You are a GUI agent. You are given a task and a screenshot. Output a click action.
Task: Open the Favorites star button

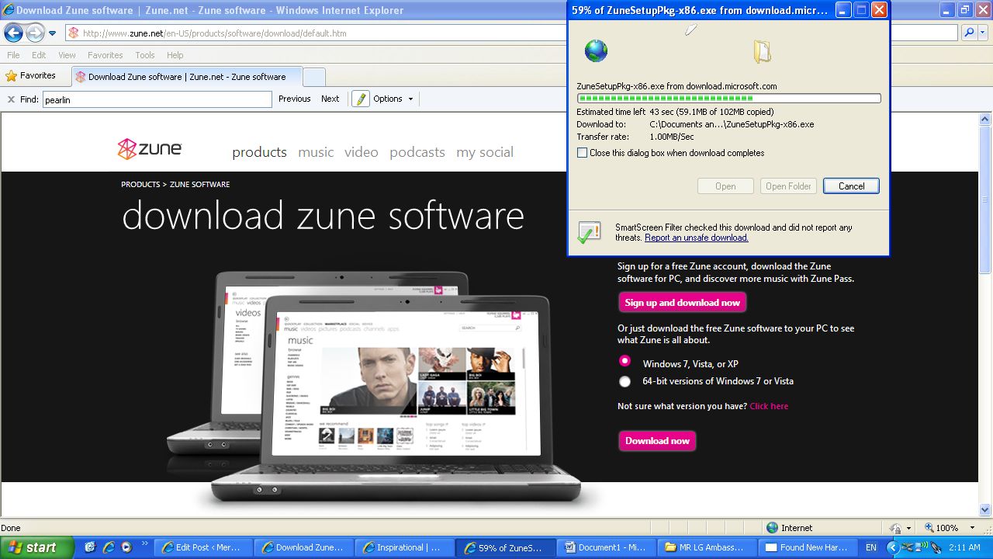pyautogui.click(x=31, y=76)
